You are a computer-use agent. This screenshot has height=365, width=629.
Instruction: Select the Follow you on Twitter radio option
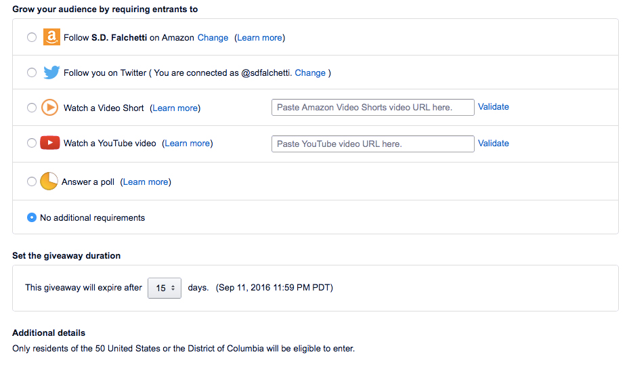(32, 72)
